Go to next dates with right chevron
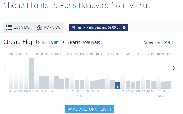 (174, 68)
